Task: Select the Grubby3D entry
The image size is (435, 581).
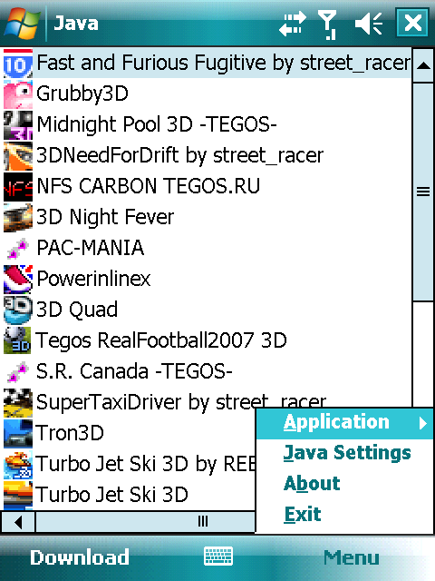Action: tap(82, 94)
